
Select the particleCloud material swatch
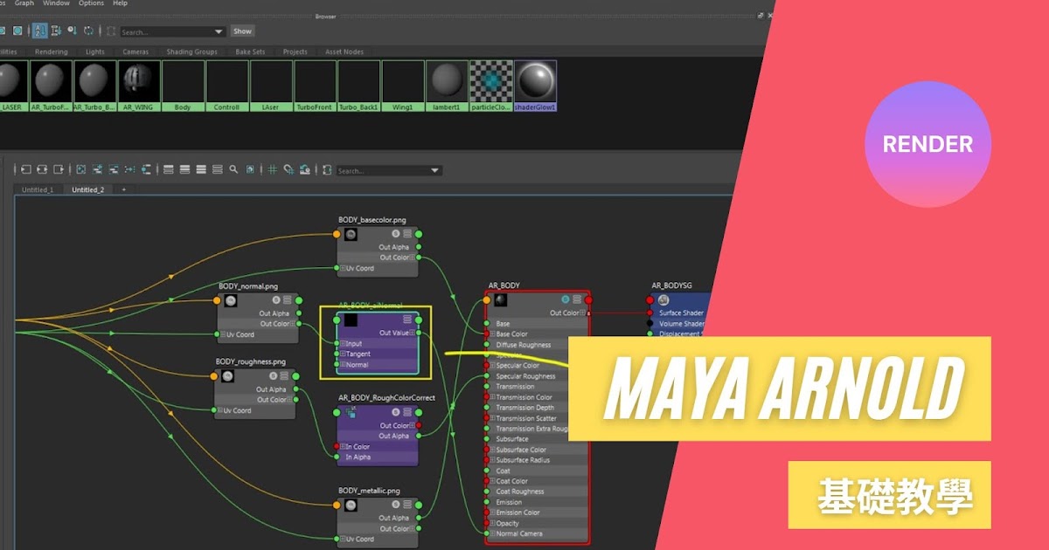tap(490, 86)
